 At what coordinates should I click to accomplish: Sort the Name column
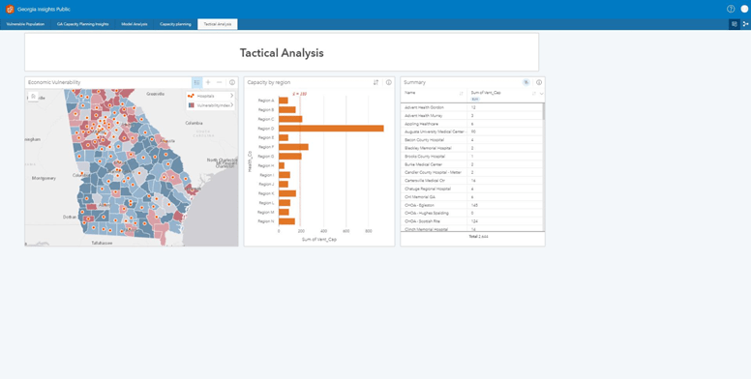(x=462, y=94)
